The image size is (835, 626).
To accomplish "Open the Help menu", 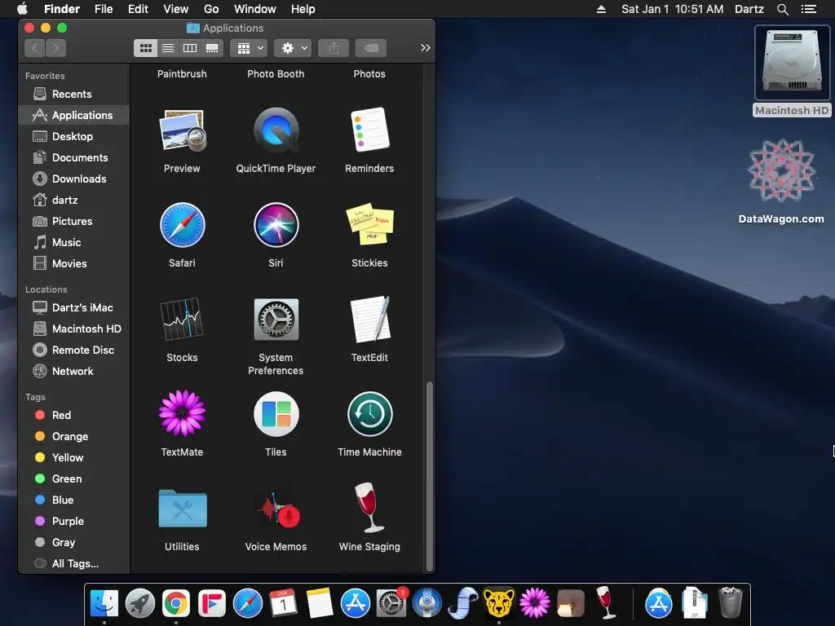I will 303,9.
